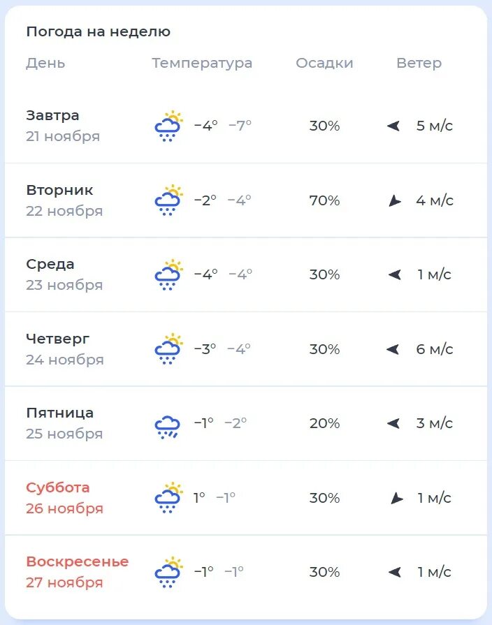Viewport: 492px width, 625px height.
Task: Select the Пятница 25 ноября day
Action: point(246,423)
